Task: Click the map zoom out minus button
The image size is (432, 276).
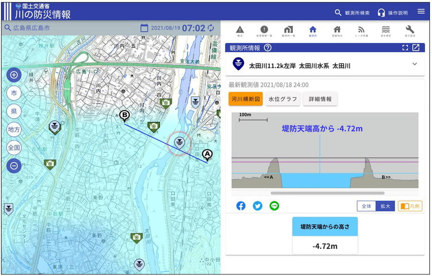Action: 14,166
